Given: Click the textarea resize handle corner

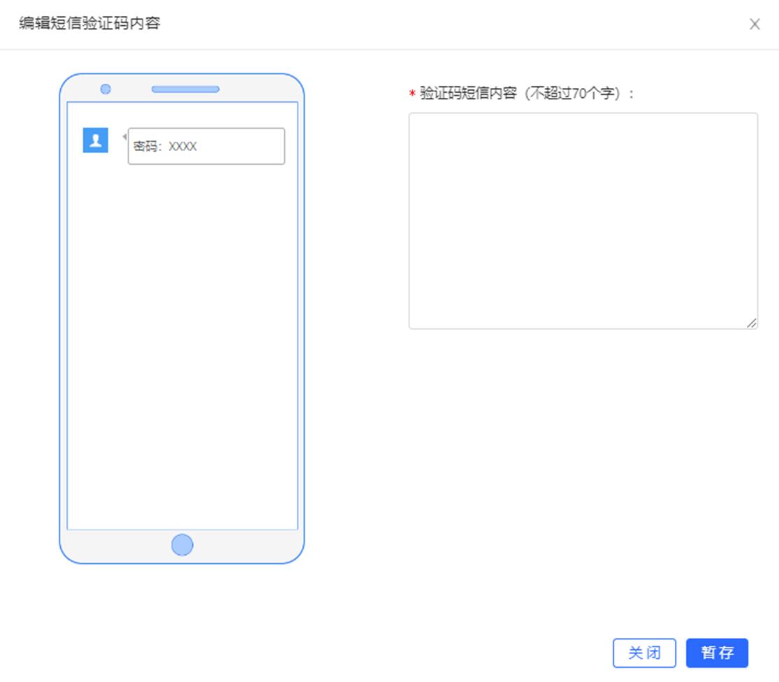Looking at the screenshot, I should [753, 323].
